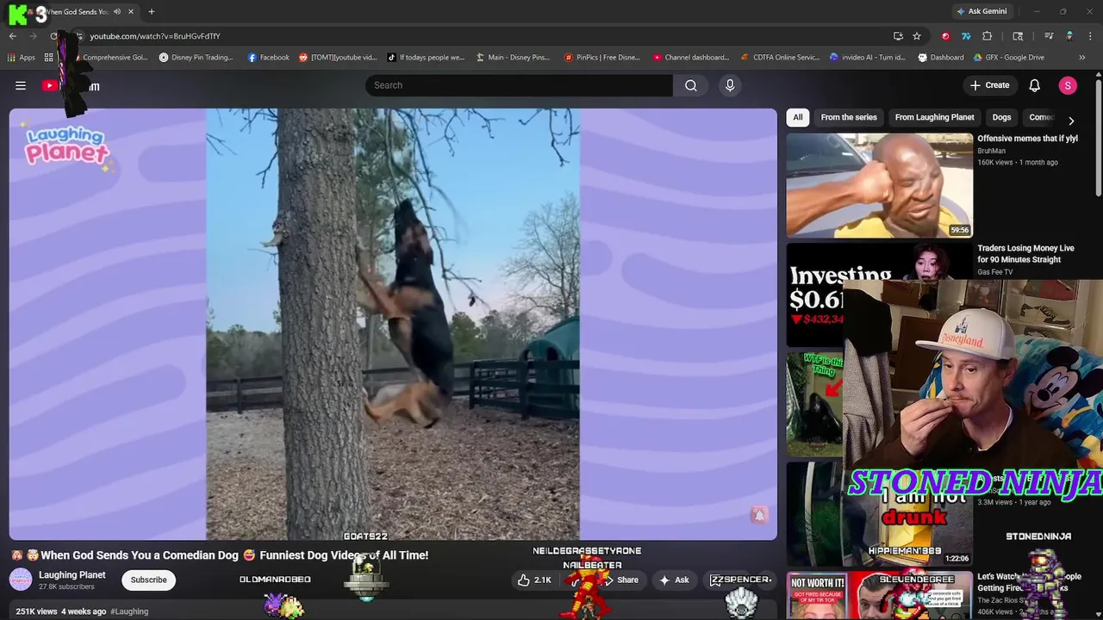
Task: Click the video player to pause
Action: pos(393,324)
